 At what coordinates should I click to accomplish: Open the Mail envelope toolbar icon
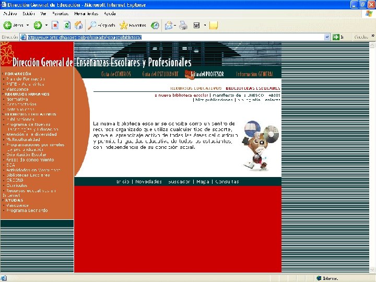click(x=169, y=25)
